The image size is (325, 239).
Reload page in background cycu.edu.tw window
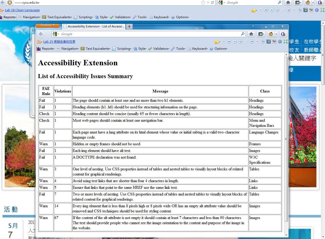coord(212,3)
